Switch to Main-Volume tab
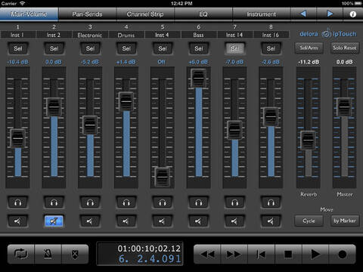 tap(29, 14)
